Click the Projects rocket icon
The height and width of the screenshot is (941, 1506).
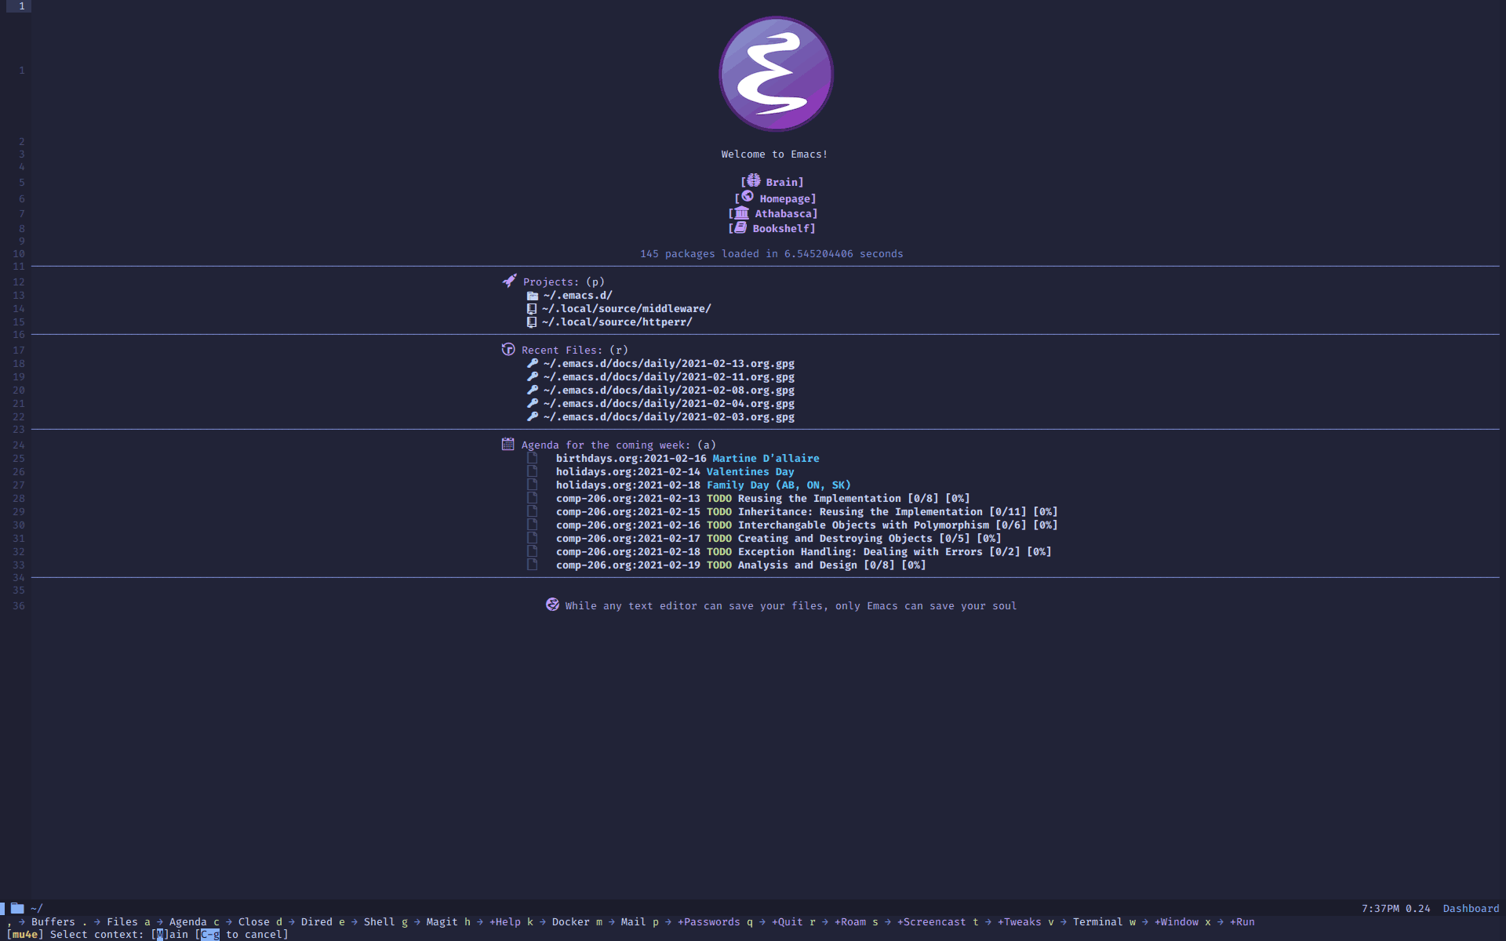coord(507,280)
